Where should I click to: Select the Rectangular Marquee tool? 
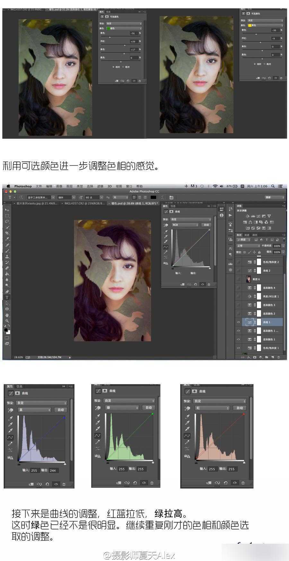tap(7, 216)
